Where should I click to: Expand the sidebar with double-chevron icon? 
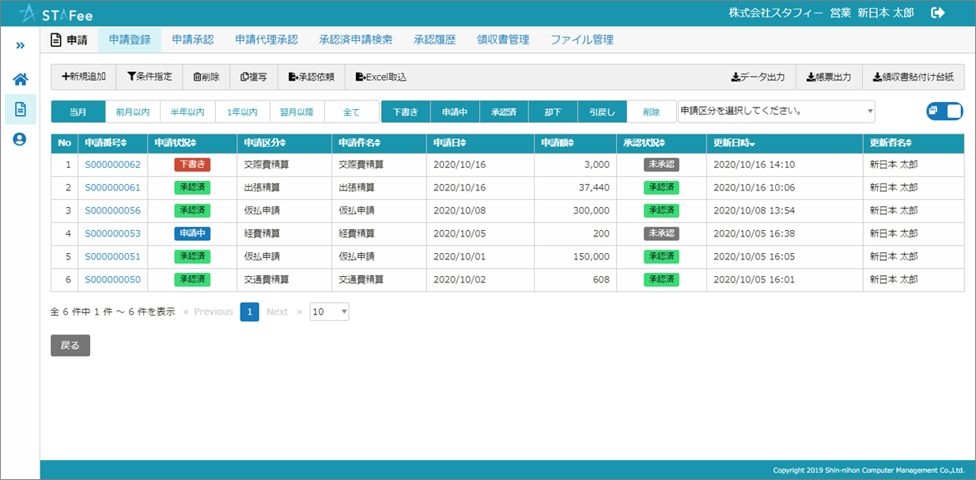20,46
